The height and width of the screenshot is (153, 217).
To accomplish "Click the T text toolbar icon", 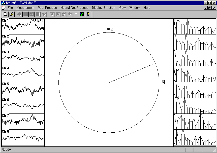I will click(x=76, y=14).
